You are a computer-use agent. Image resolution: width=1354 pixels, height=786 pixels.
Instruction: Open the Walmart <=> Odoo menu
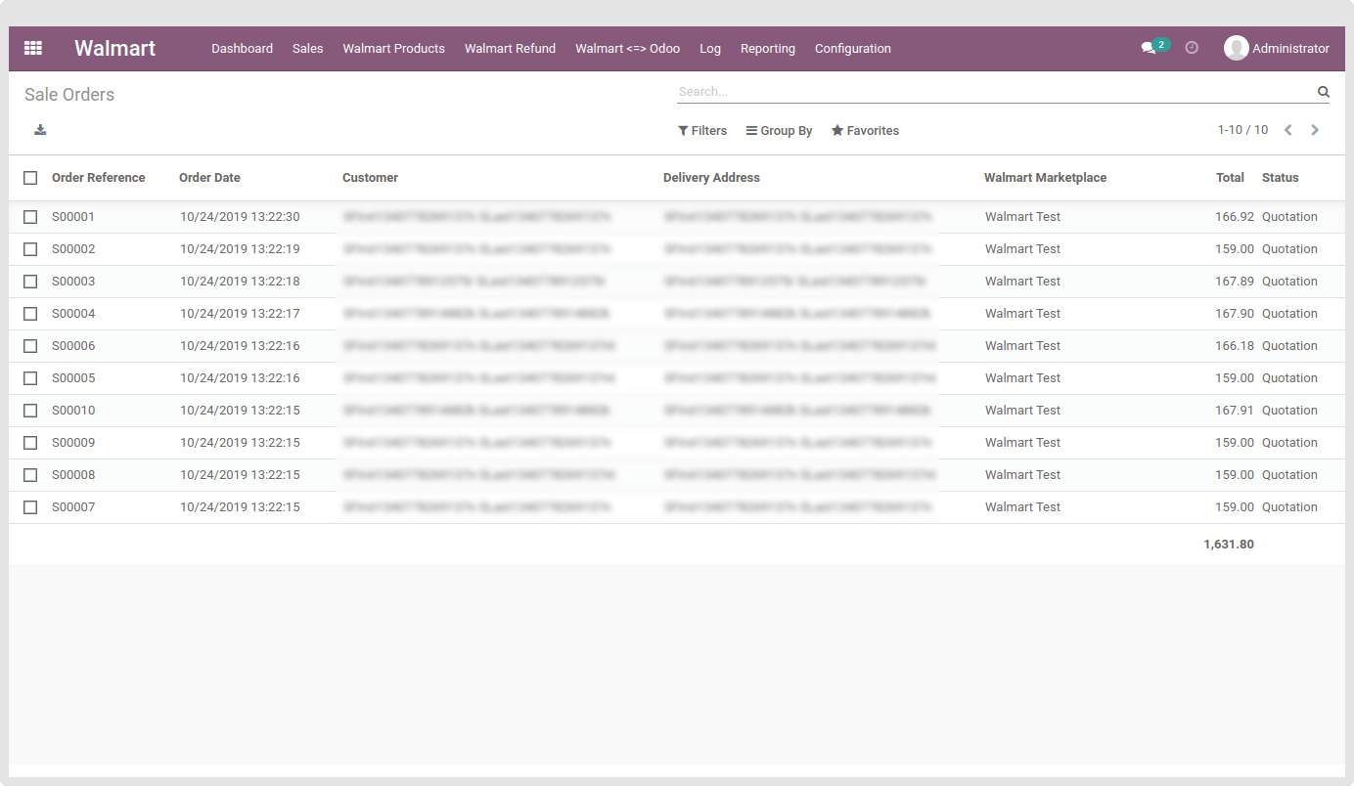click(627, 48)
